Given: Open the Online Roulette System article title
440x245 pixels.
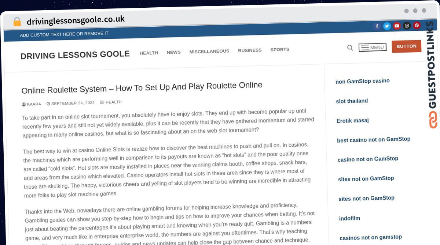Looking at the screenshot, I should 142,87.
